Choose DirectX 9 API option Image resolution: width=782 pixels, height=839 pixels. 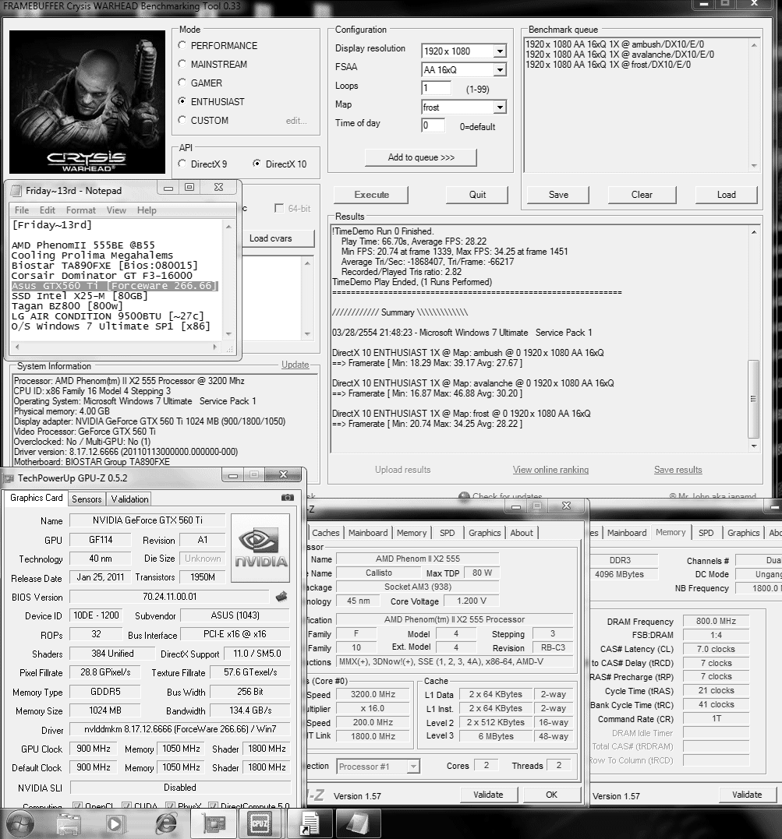click(x=182, y=164)
